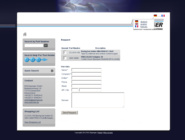The width and height of the screenshot is (185, 140).
Task: Open the www.eppinger.de website link
Action: [x=31, y=102]
